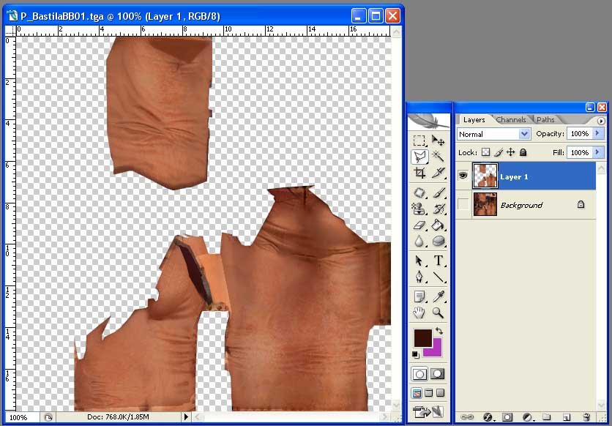The image size is (612, 426).
Task: Open the Normal blend mode dropdown
Action: (493, 134)
